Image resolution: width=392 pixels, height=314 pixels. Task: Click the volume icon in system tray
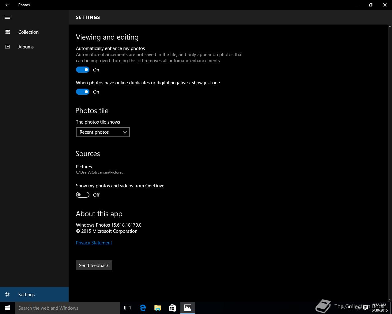[x=358, y=308]
